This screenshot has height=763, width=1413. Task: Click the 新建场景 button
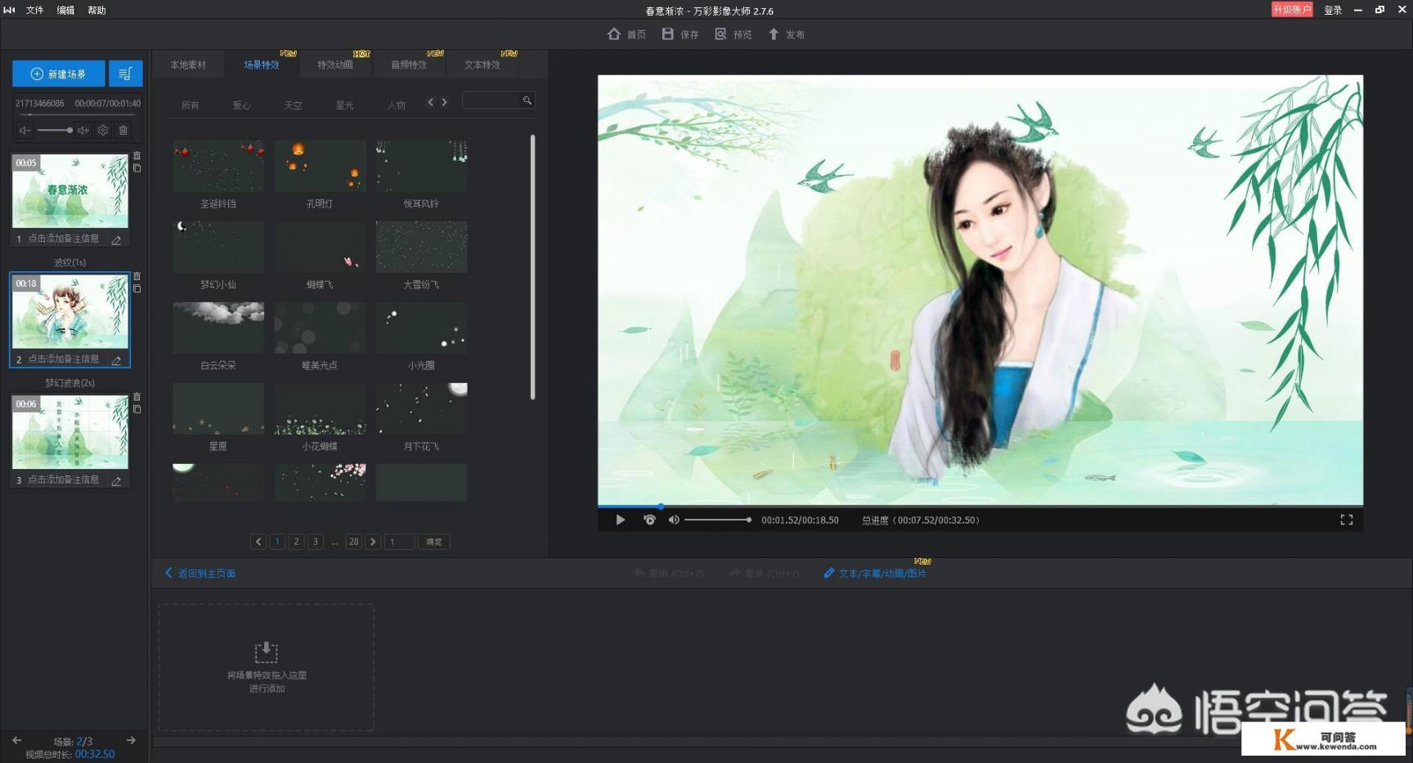(59, 74)
